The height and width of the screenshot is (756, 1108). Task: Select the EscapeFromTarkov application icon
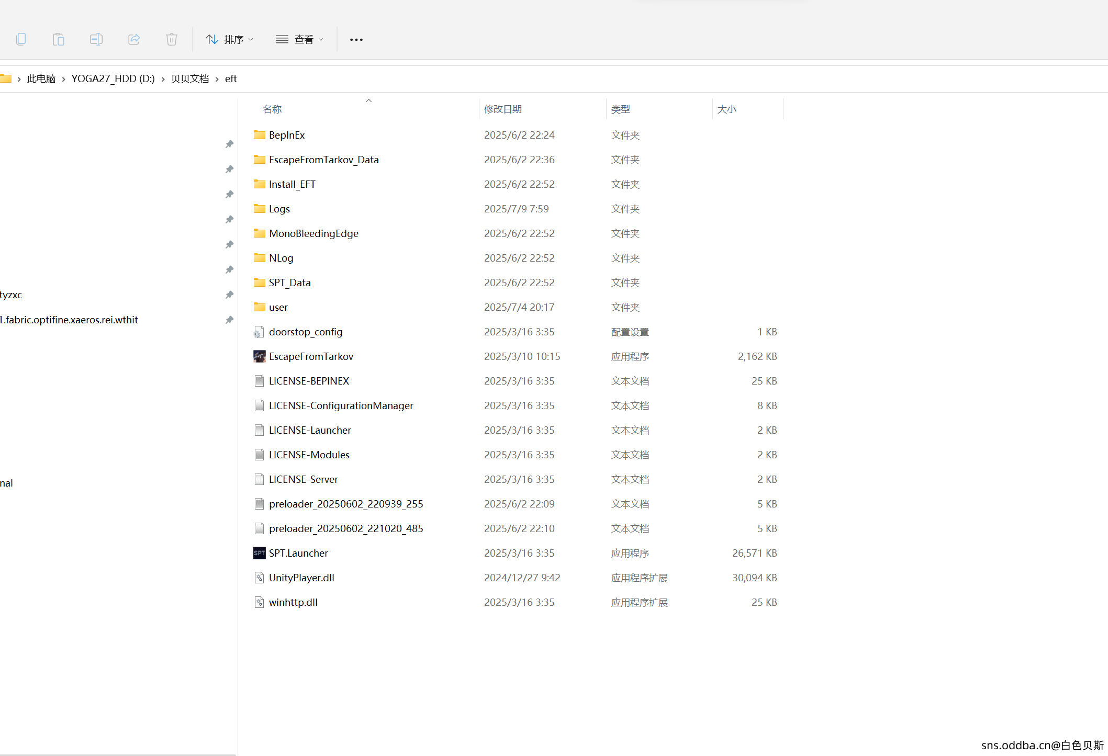coord(260,356)
